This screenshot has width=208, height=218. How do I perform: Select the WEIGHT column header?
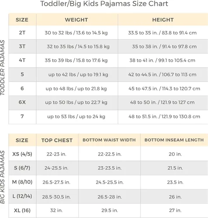[x=76, y=20]
